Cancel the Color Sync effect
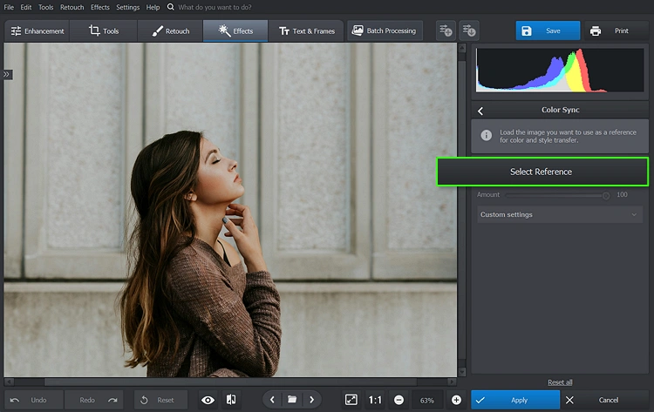 (x=604, y=400)
